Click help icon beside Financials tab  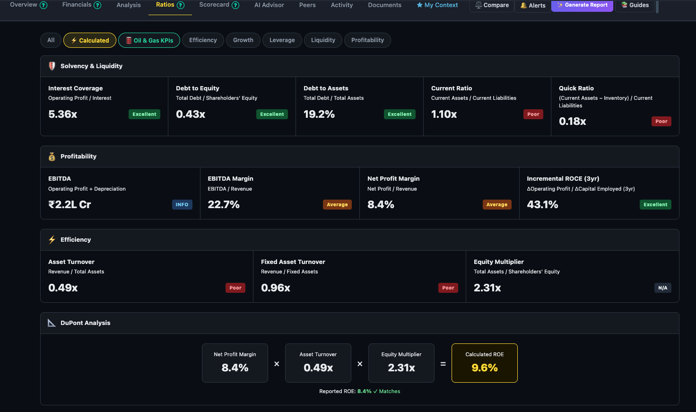[x=97, y=5]
